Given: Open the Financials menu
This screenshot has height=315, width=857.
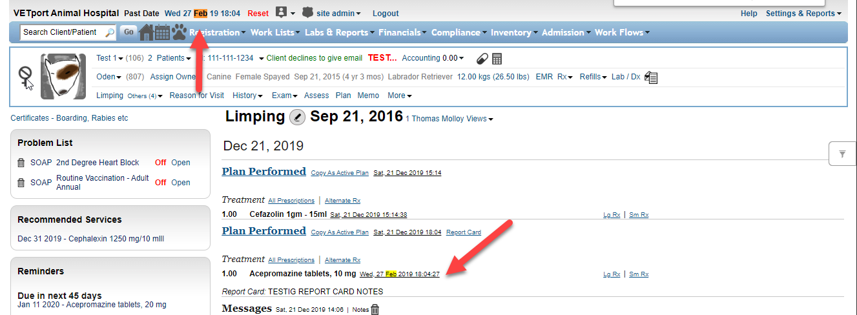Looking at the screenshot, I should pyautogui.click(x=403, y=32).
